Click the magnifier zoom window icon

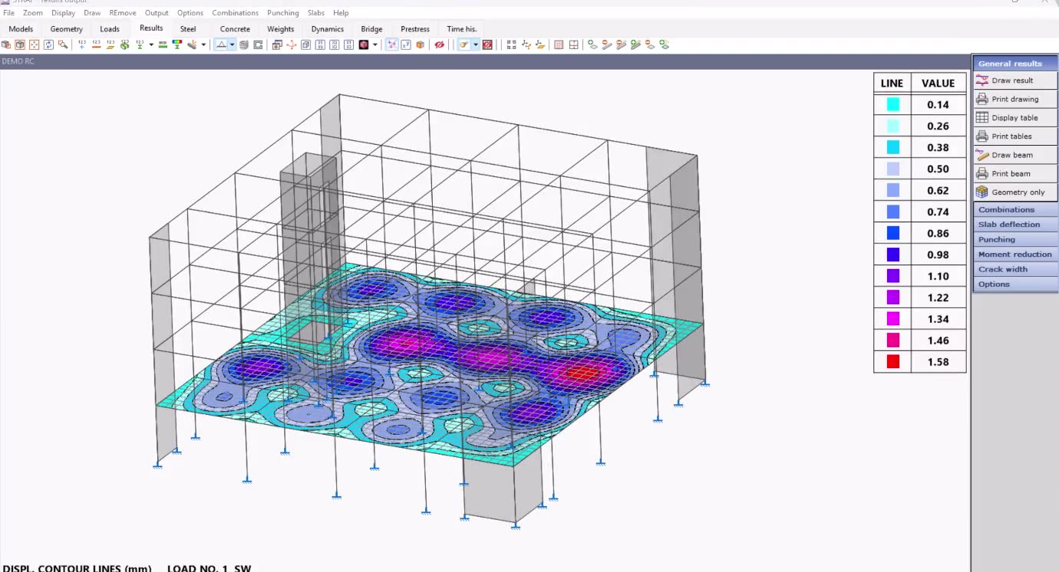[x=63, y=44]
